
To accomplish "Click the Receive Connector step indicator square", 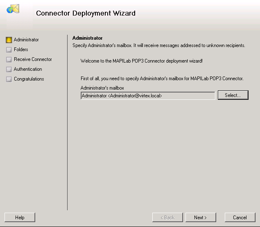I will [9, 59].
